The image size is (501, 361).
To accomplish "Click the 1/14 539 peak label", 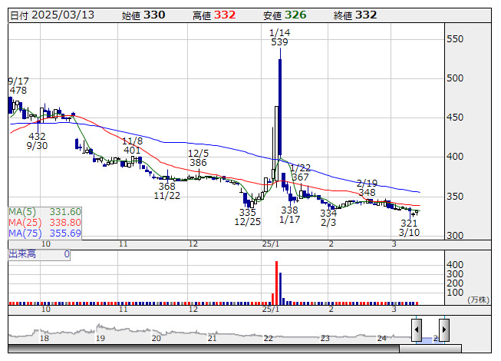I will [x=279, y=37].
